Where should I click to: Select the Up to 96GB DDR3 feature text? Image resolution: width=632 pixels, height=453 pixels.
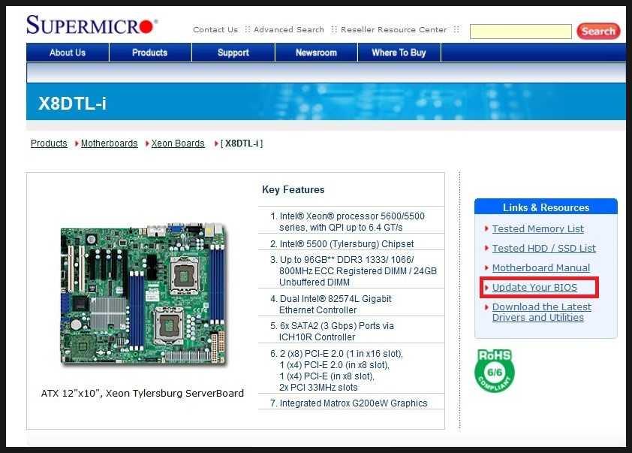[354, 270]
